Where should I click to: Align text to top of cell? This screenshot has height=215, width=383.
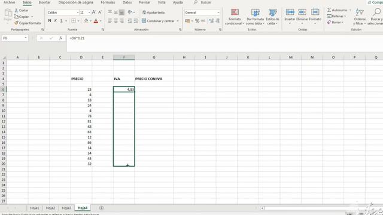[x=110, y=12]
